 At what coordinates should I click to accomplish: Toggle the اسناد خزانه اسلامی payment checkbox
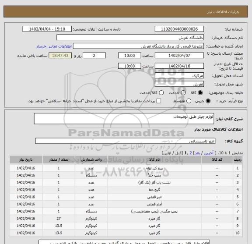[x=159, y=101]
